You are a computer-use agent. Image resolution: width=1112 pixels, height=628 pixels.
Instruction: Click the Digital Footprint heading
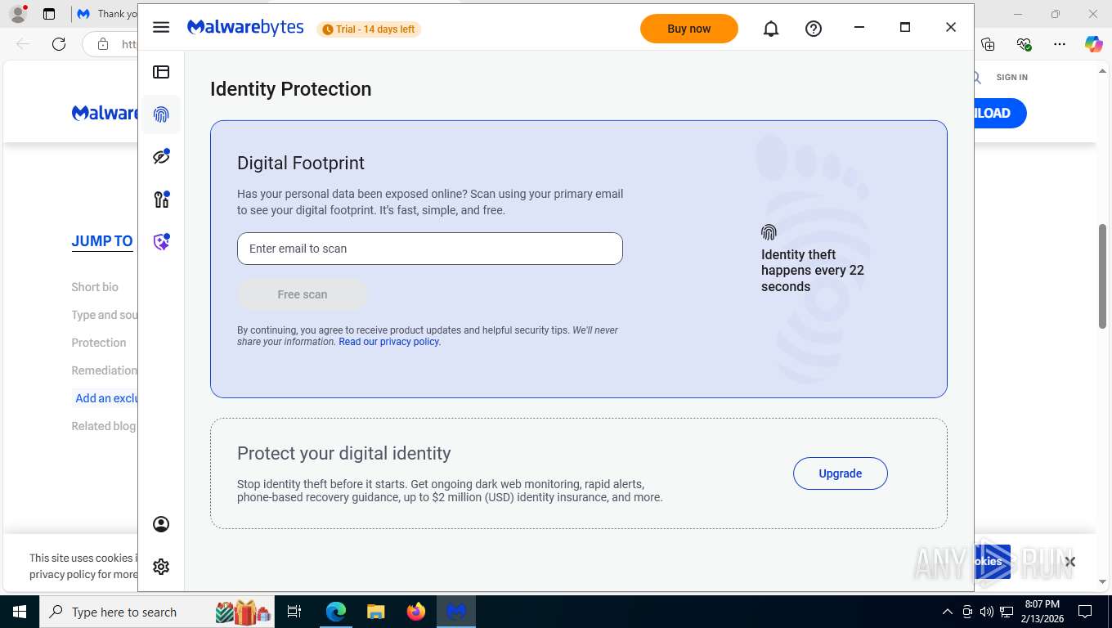click(301, 163)
